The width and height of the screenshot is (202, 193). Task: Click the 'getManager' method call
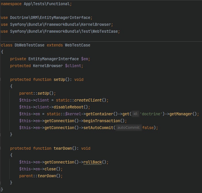(x=181, y=114)
